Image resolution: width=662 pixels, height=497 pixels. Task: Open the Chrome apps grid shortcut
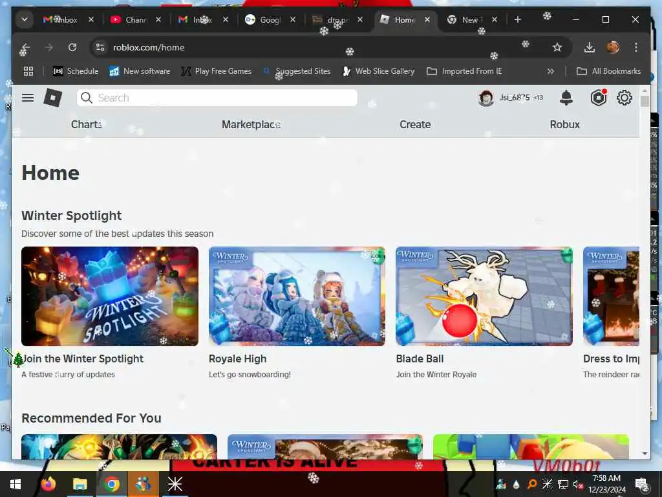coord(28,71)
